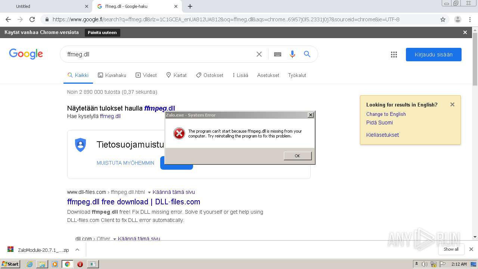The width and height of the screenshot is (478, 269).
Task: Bookmark this page with the star icon
Action: pyautogui.click(x=443, y=19)
